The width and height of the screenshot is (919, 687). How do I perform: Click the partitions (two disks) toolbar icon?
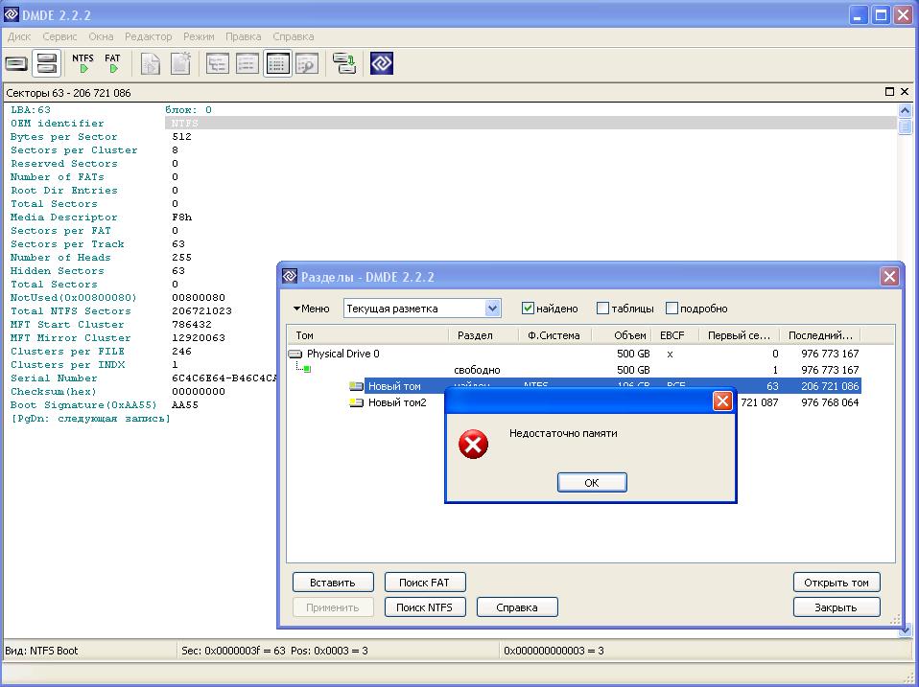pyautogui.click(x=46, y=64)
